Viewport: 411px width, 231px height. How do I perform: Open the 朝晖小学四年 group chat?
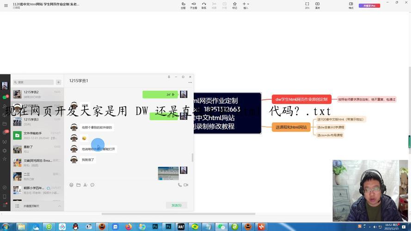coord(37,190)
